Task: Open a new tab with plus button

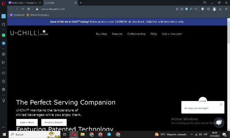Action: [80, 3]
